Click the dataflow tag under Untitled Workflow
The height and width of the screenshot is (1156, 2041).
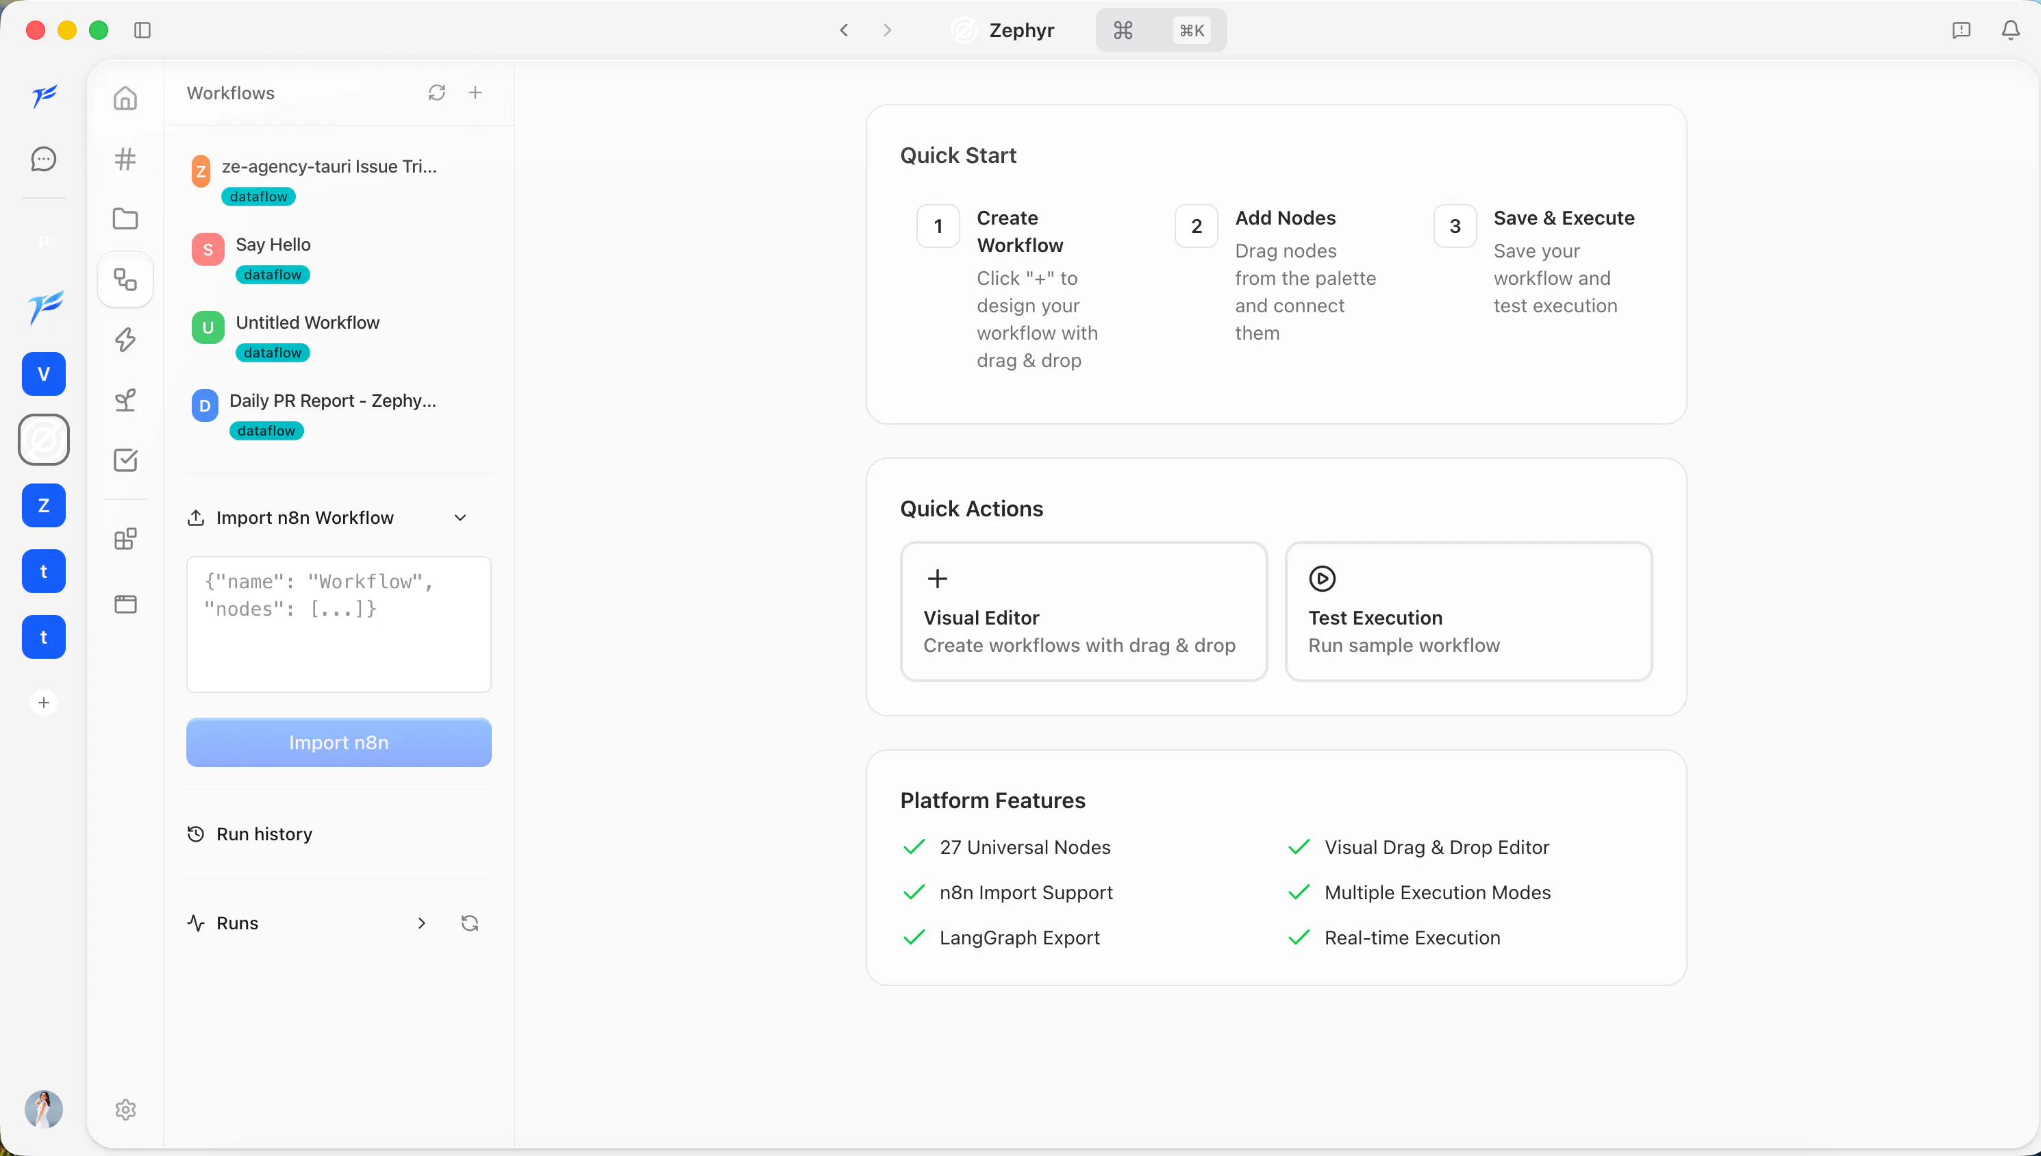273,353
